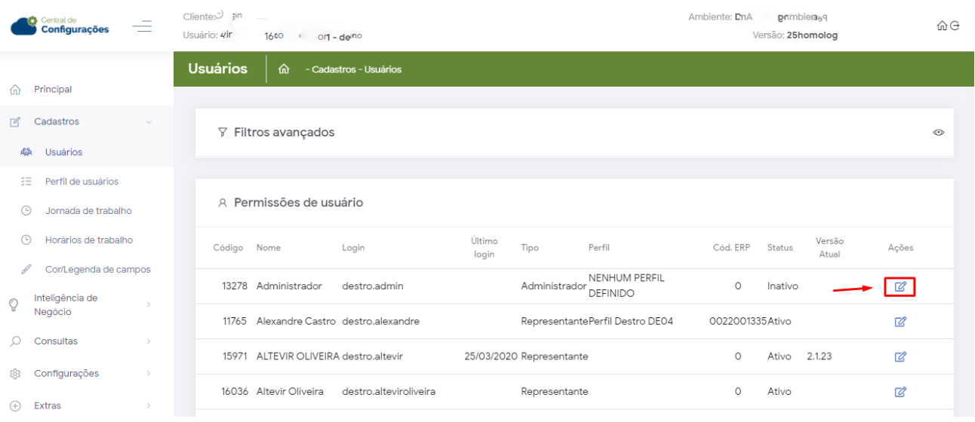
Task: Toggle filter visibility eye icon
Action: pyautogui.click(x=939, y=133)
